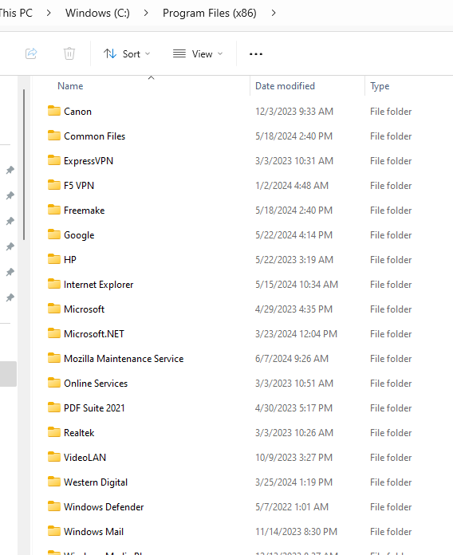Click the Freemake folder name
The width and height of the screenshot is (453, 555).
click(x=85, y=211)
